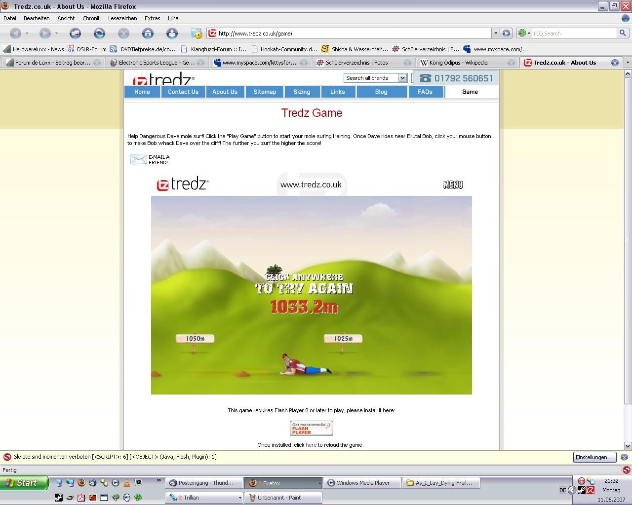The image size is (632, 505).
Task: Click the Windows Start button
Action: [24, 483]
